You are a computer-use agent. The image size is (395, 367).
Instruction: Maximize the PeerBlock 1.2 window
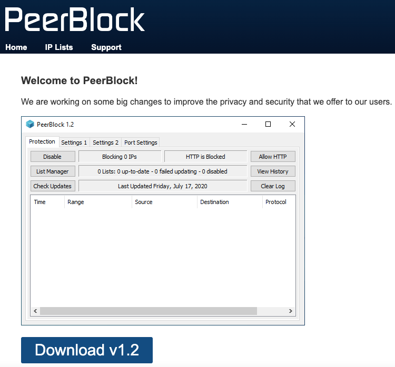pyautogui.click(x=268, y=124)
